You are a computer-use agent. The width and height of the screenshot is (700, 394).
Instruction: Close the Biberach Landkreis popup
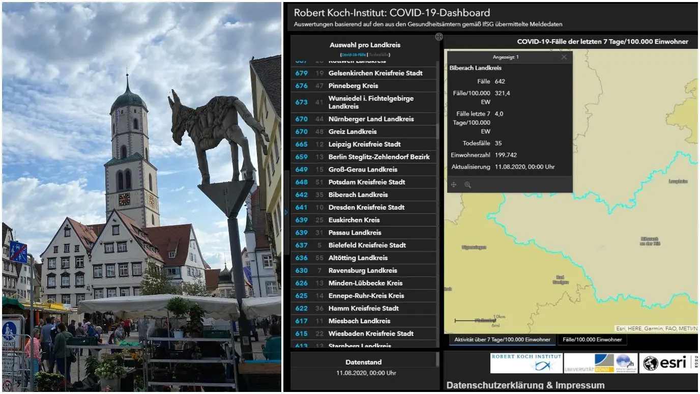564,57
